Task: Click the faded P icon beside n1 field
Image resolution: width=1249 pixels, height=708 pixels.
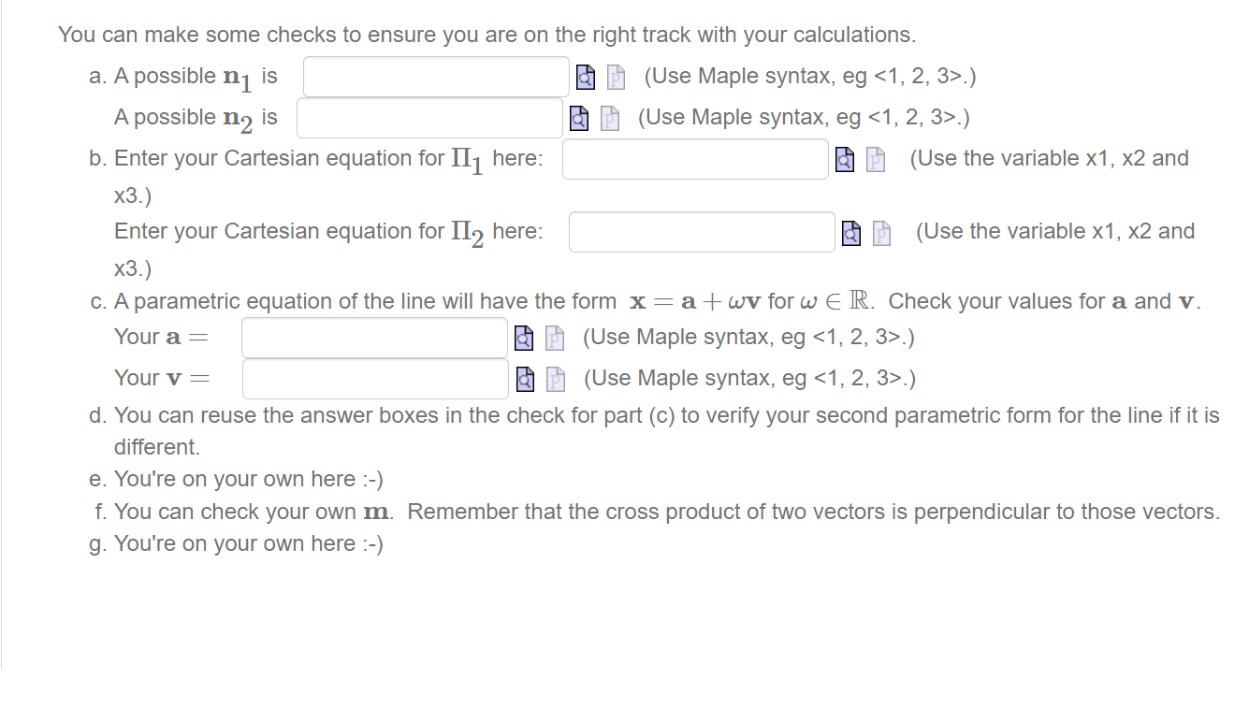Action: point(616,77)
